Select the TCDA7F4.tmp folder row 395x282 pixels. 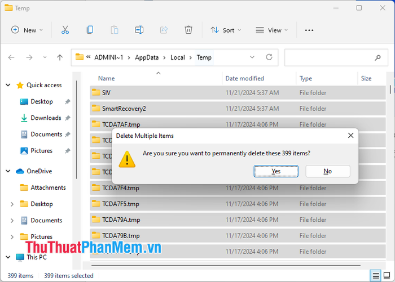[238, 188]
